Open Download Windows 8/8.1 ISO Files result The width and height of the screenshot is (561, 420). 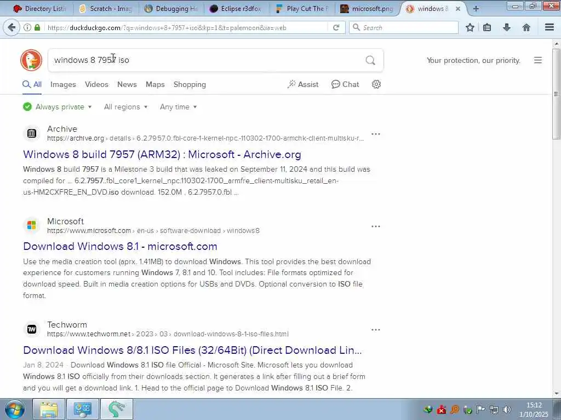pos(192,350)
